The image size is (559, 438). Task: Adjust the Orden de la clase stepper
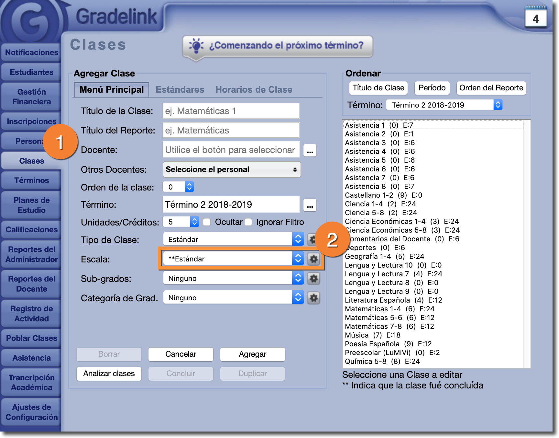(189, 187)
